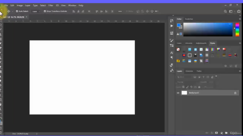This screenshot has width=243, height=136.
Task: Click the align bottom edges icon
Action: [x=106, y=11]
